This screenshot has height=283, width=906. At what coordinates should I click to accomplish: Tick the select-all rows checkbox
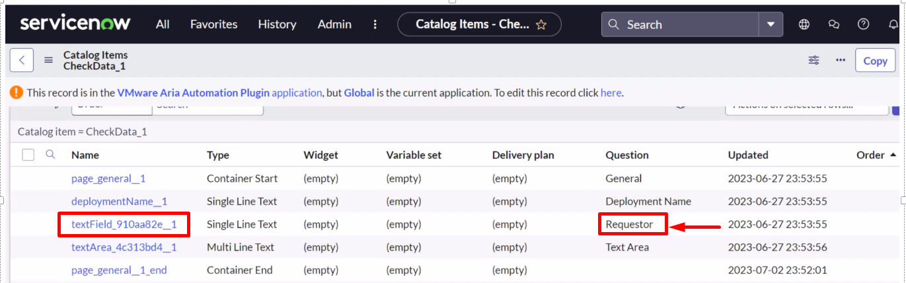[28, 155]
